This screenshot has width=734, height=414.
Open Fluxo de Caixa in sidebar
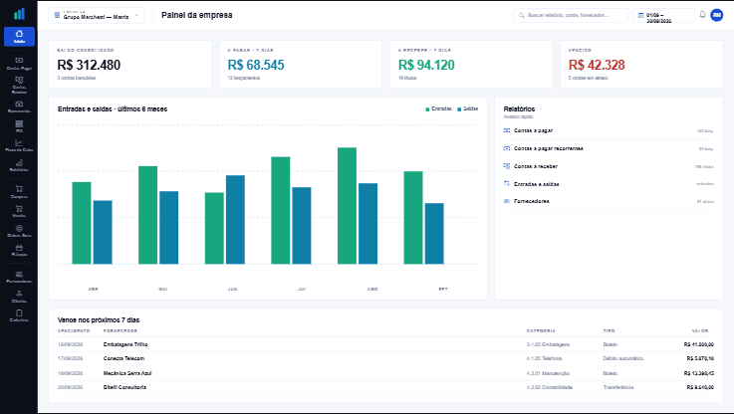pos(19,145)
